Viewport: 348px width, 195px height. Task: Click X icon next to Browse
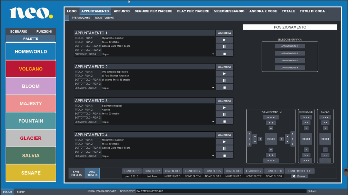pos(294,176)
